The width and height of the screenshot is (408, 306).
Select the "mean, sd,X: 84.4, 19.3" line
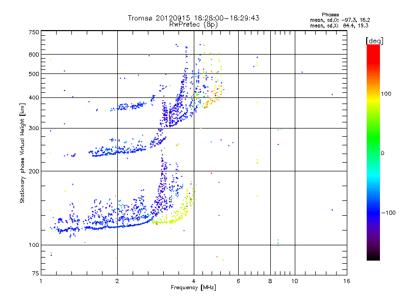(x=339, y=25)
